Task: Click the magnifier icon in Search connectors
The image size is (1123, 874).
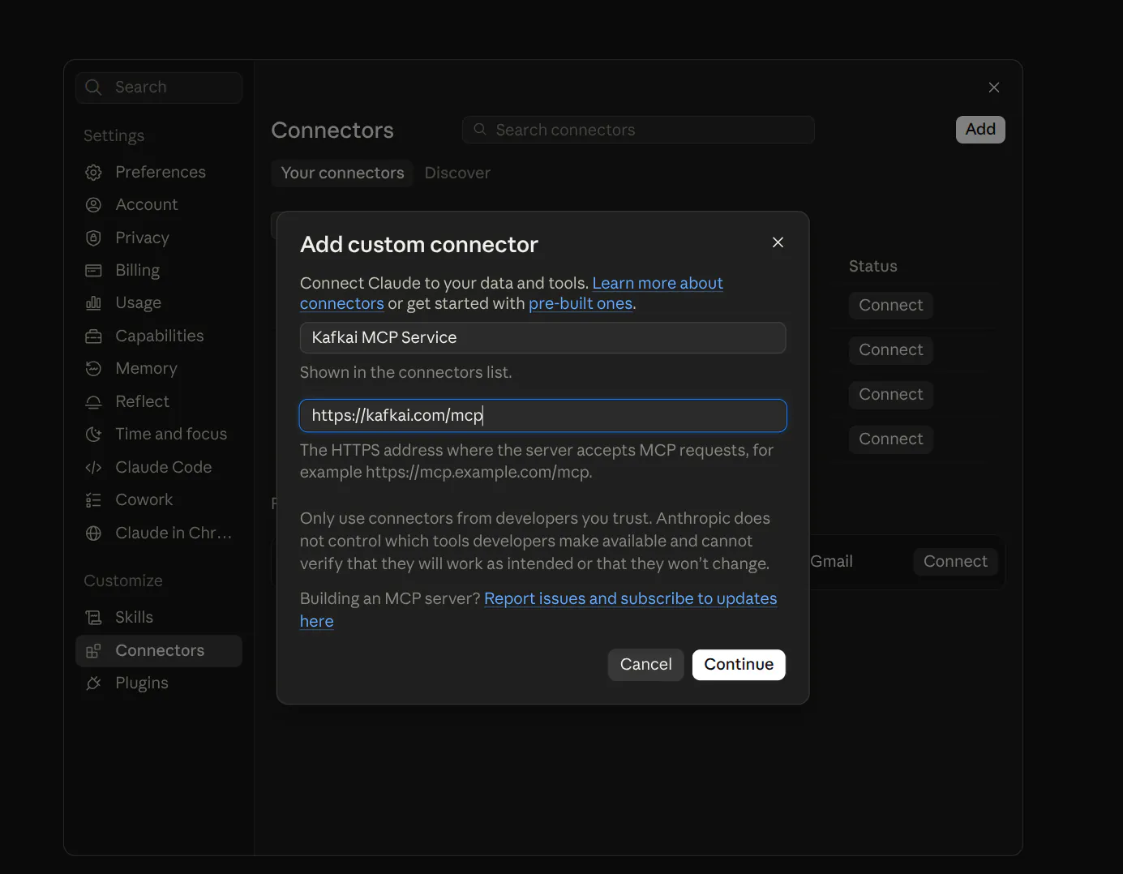Action: pyautogui.click(x=480, y=129)
